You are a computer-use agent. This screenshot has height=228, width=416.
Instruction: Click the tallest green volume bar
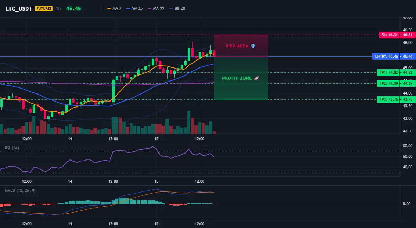189,122
